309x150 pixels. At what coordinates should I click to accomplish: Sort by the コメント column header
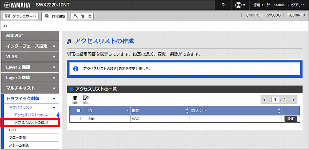point(236,111)
